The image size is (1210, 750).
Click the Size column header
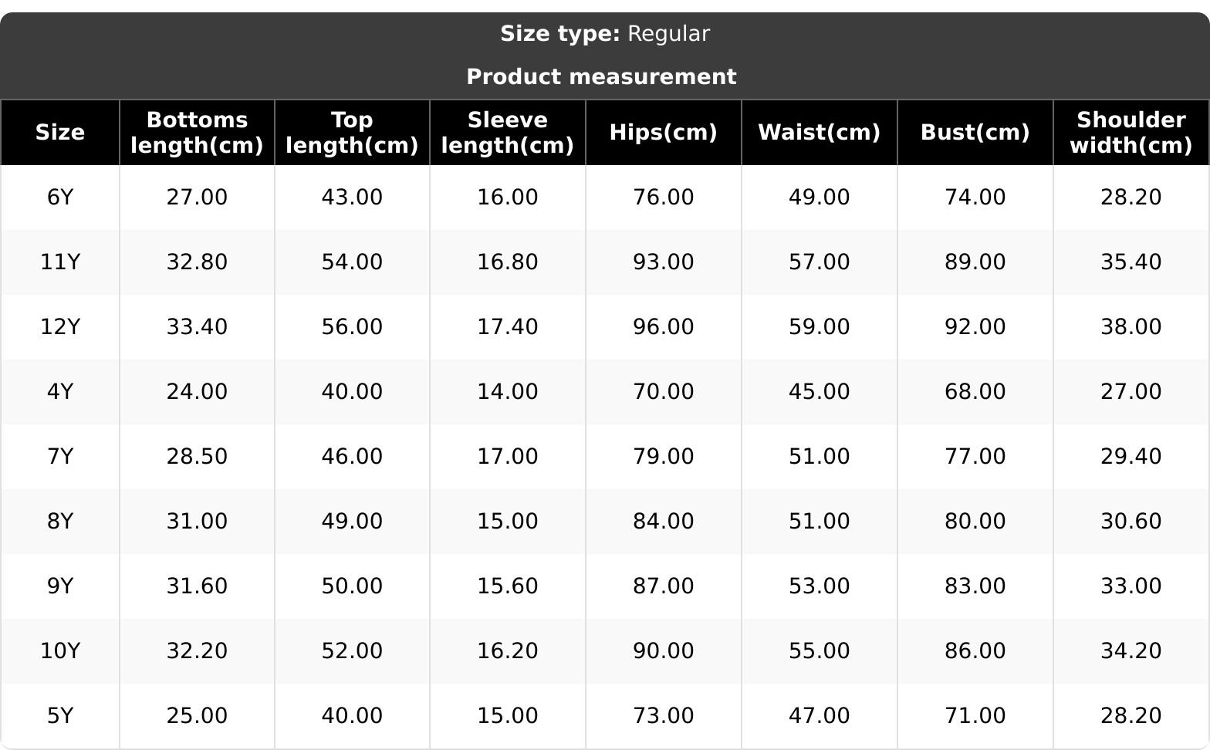pos(60,133)
